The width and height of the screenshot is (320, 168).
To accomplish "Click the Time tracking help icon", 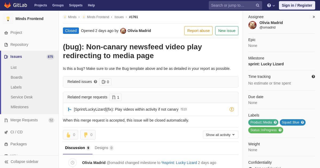I will [x=313, y=77].
